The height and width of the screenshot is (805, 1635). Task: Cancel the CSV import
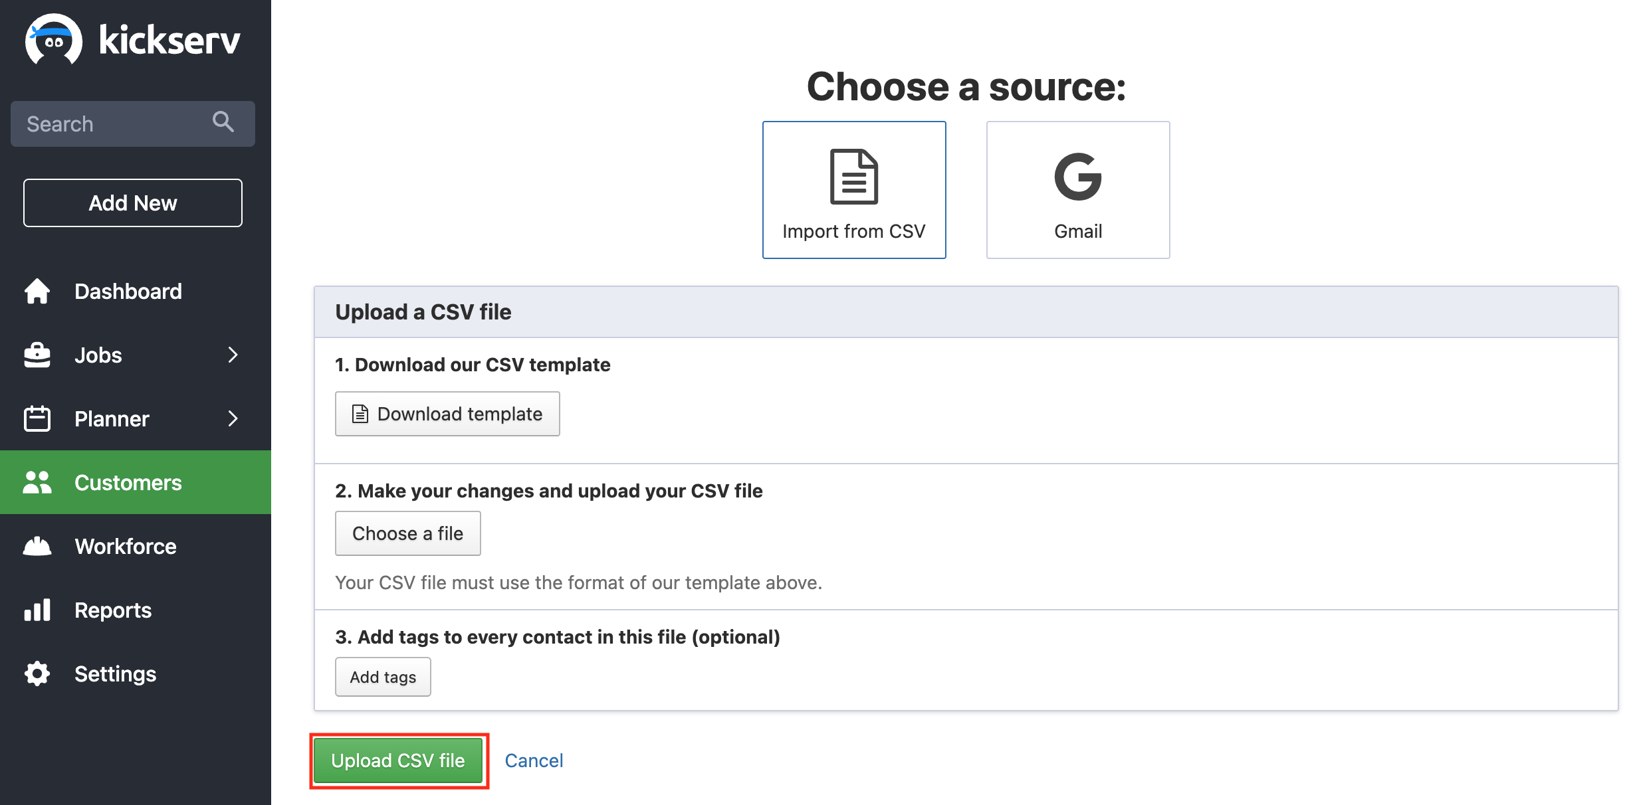[534, 760]
